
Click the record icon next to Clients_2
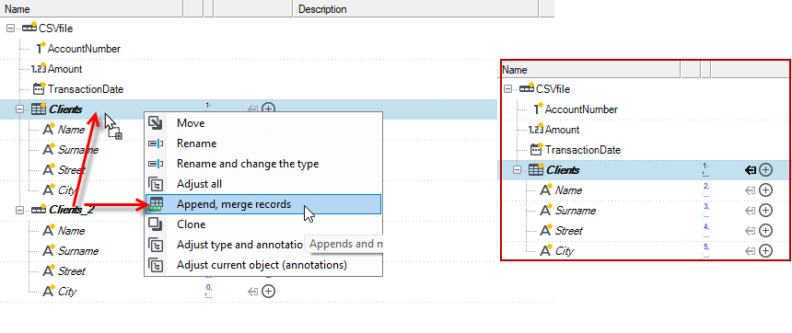point(39,209)
